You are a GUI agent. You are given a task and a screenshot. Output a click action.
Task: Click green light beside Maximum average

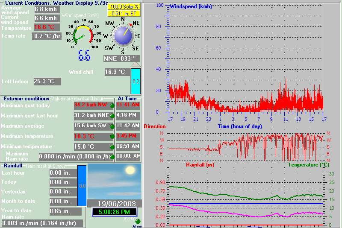pos(112,126)
